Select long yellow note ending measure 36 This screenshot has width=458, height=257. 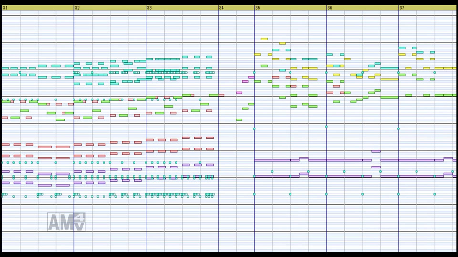[389, 79]
